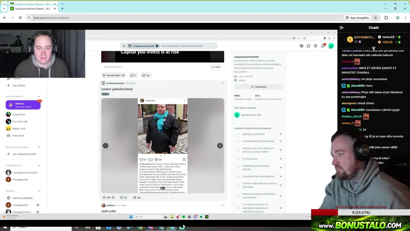Go back with browser back arrow
The image size is (410, 231).
coord(4,18)
